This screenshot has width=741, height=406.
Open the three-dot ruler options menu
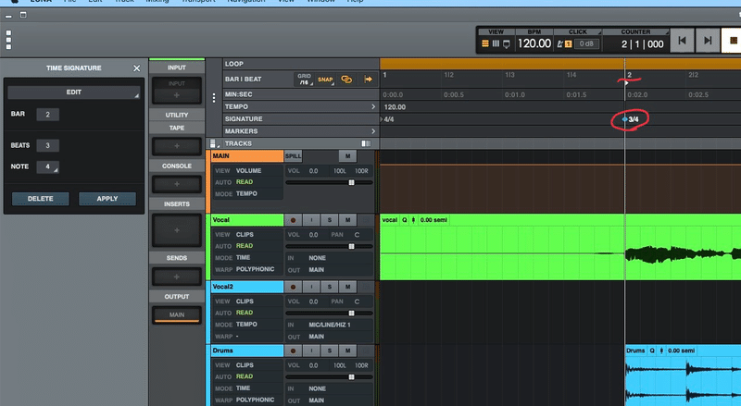[214, 97]
